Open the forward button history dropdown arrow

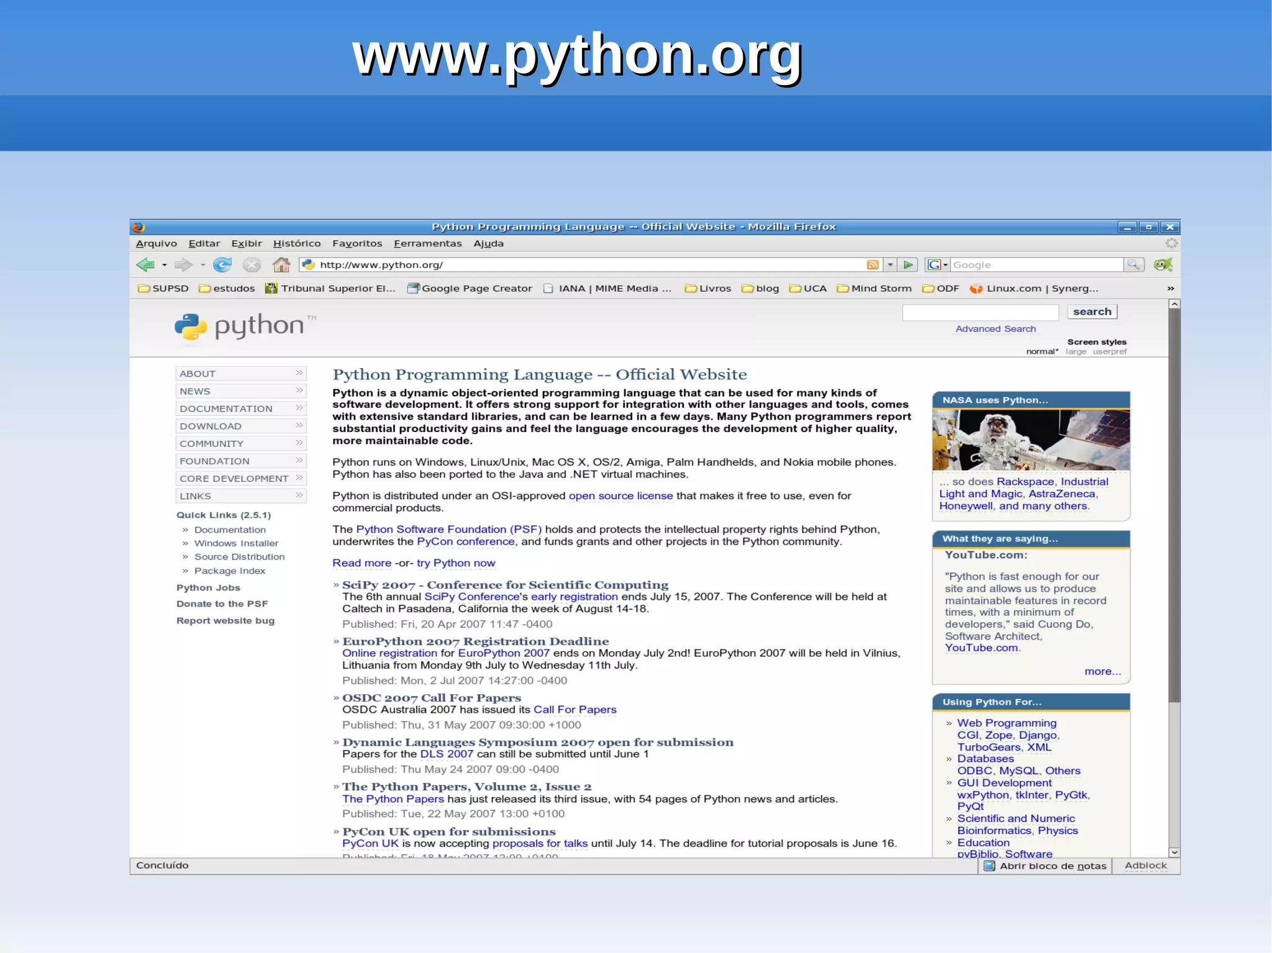point(202,266)
